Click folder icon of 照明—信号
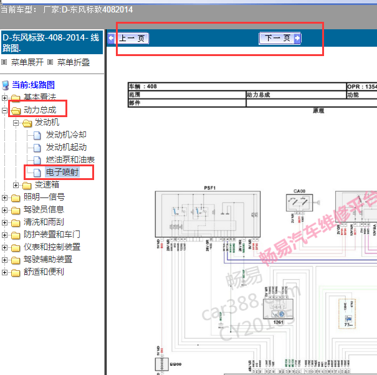This screenshot has height=375, width=377. (16, 198)
